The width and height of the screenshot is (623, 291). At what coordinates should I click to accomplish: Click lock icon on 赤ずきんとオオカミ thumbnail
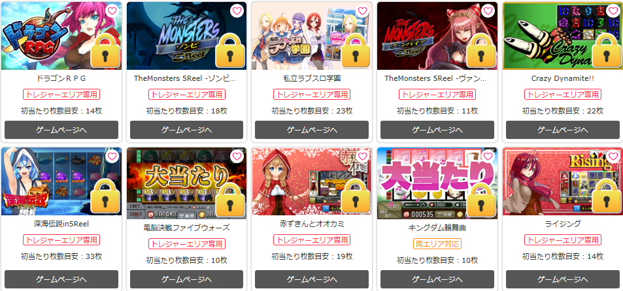tap(356, 196)
